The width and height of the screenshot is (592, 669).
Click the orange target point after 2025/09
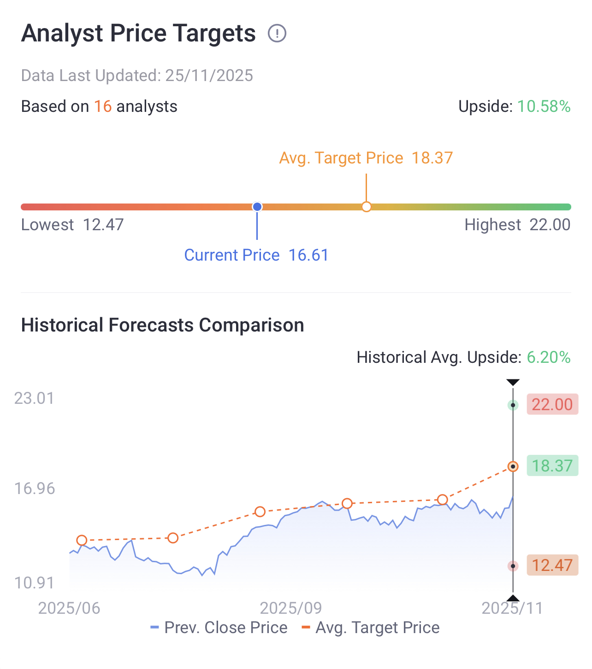click(347, 503)
